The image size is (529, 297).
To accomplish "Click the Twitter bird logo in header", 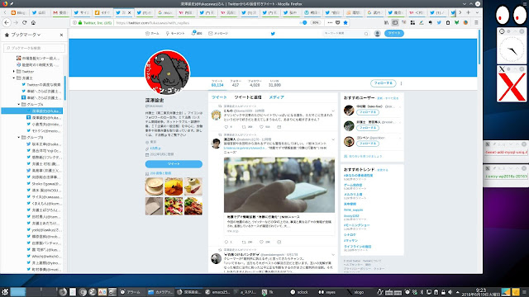I will coord(273,33).
